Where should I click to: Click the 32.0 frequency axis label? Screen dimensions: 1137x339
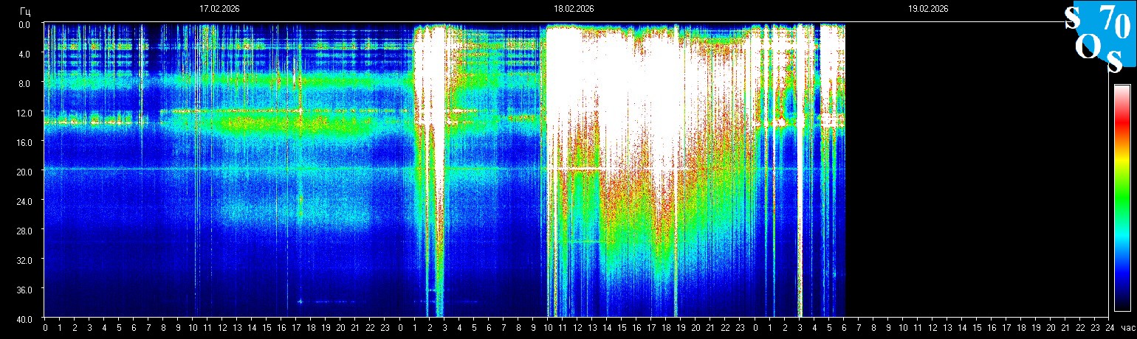(24, 260)
